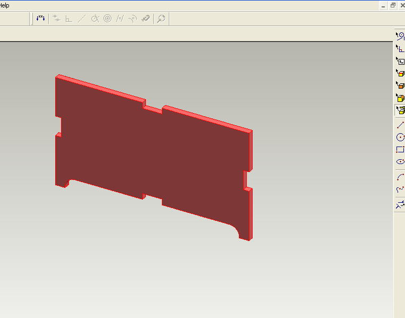Pick the rectangle drawing tool
Viewport: 405px width, 318px height.
pyautogui.click(x=400, y=149)
